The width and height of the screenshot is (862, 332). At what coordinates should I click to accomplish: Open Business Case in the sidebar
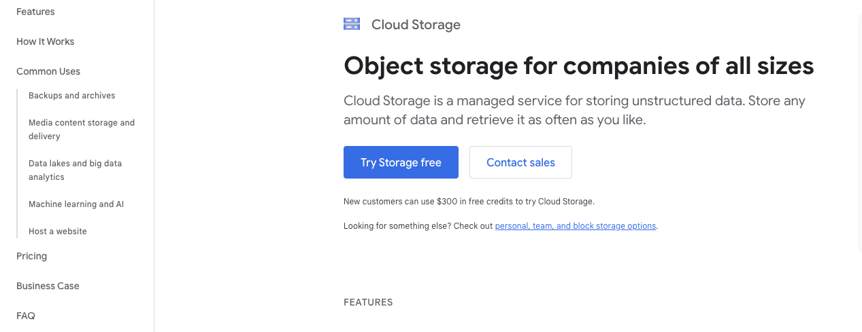pos(48,286)
